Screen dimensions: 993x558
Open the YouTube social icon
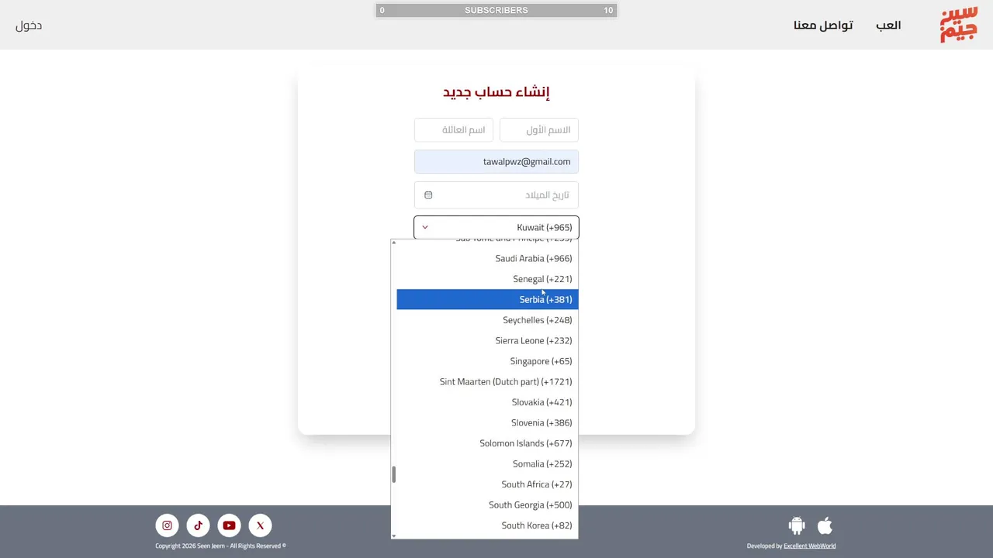[x=229, y=525]
